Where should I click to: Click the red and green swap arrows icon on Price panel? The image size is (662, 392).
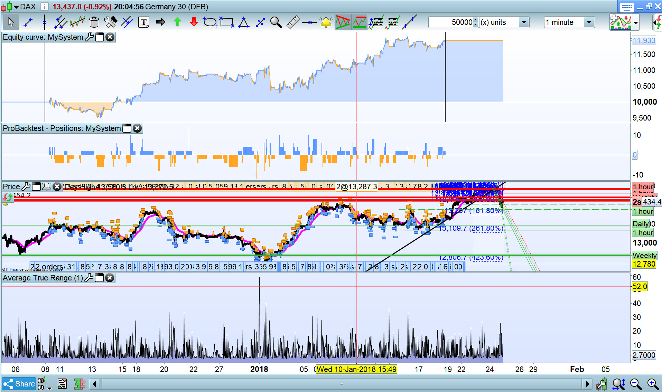tap(8, 198)
